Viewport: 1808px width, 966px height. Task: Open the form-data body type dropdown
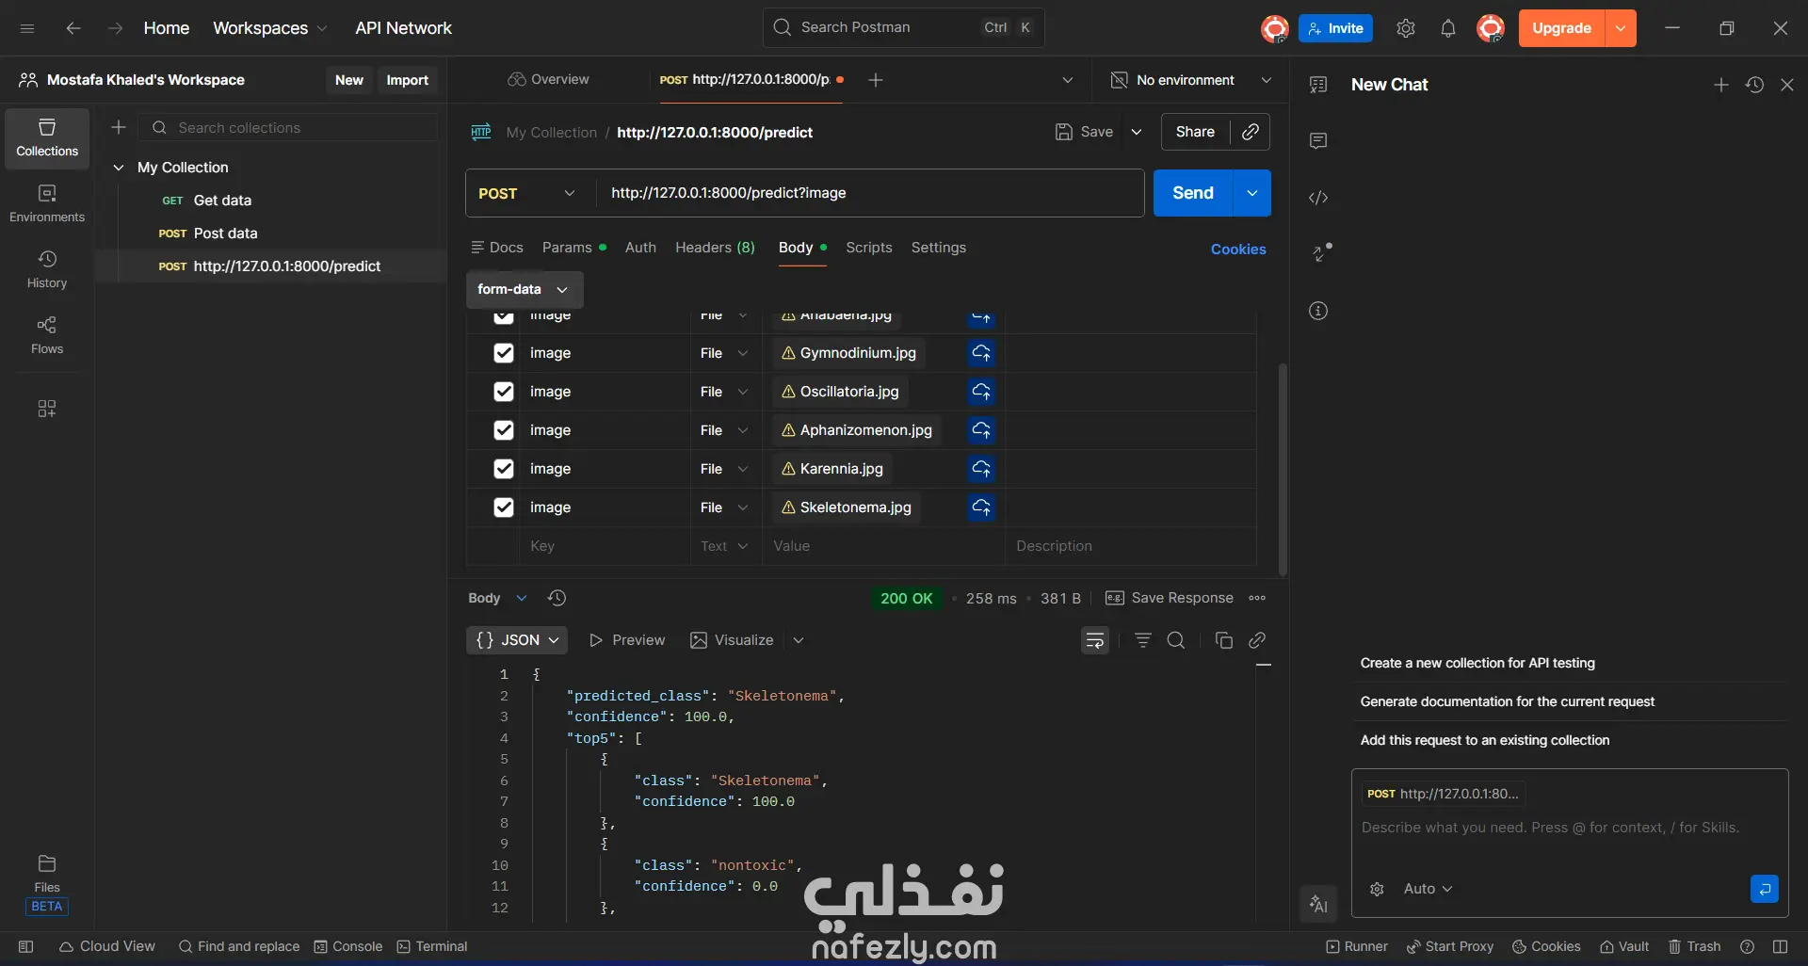click(x=525, y=290)
